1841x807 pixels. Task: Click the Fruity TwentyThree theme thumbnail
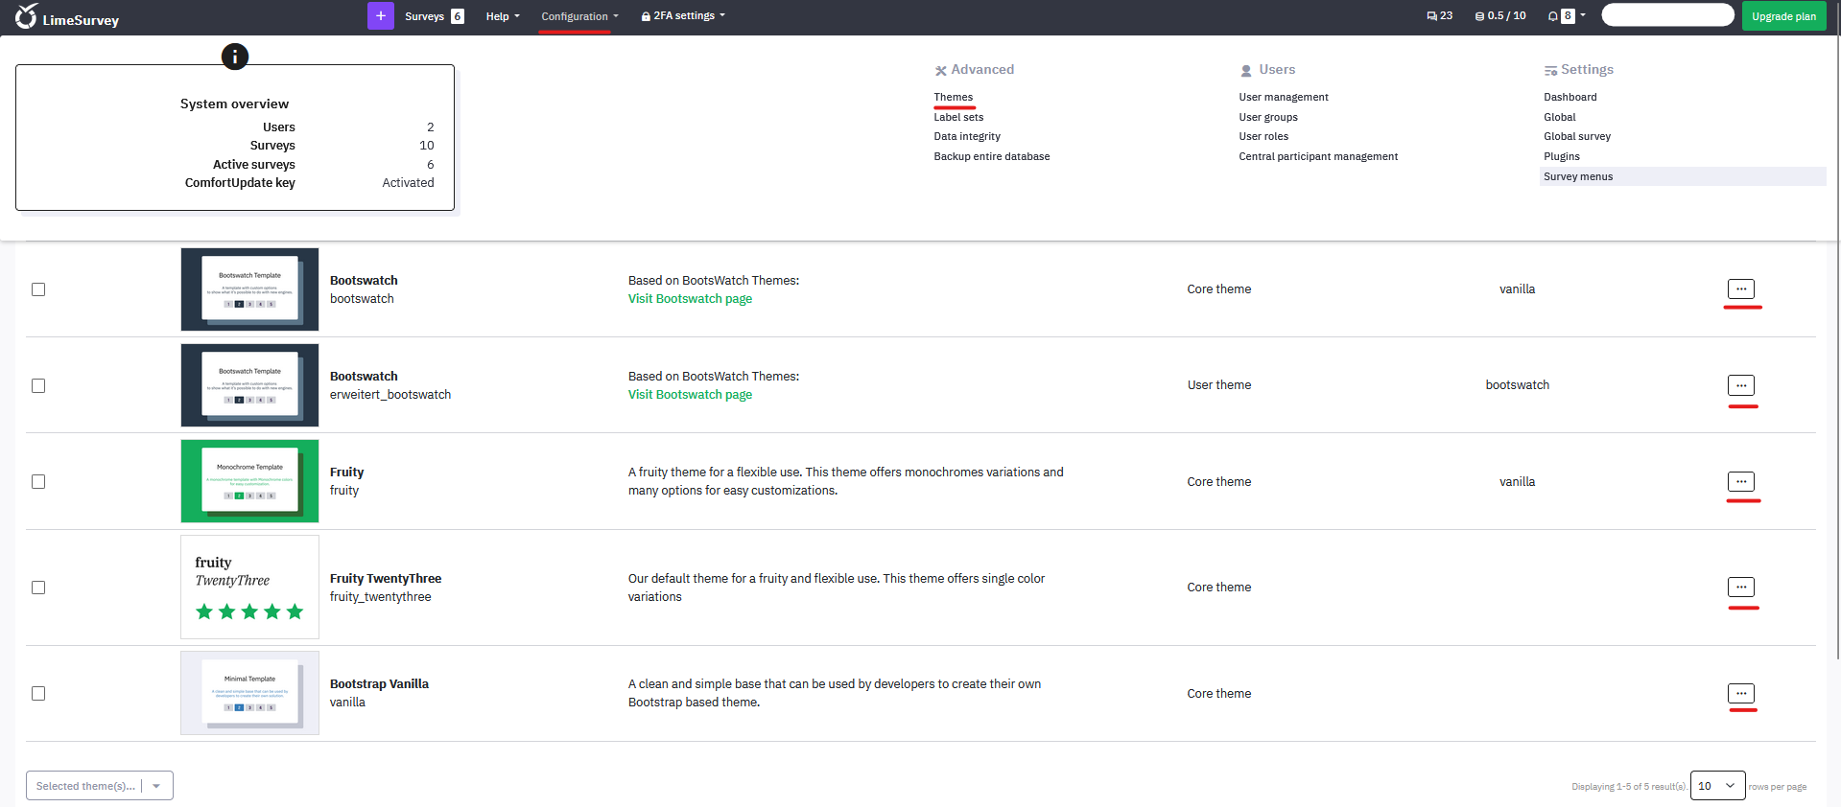(249, 588)
